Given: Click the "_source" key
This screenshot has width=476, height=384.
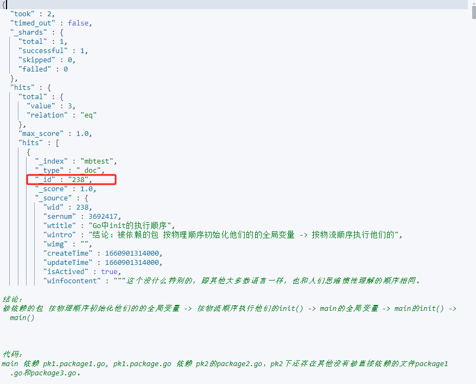Looking at the screenshot, I should click(x=54, y=198).
